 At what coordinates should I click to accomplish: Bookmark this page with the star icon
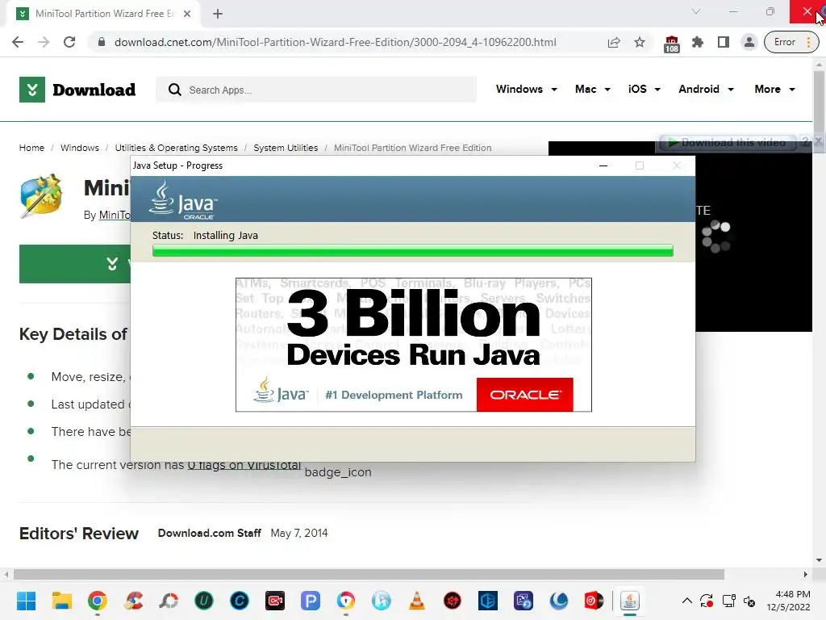tap(640, 42)
